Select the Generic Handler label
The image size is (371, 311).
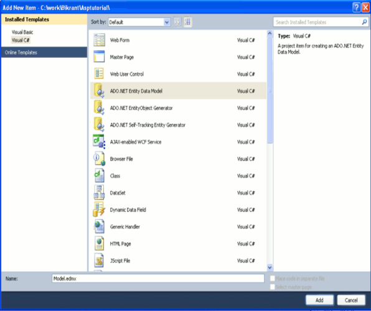click(125, 227)
